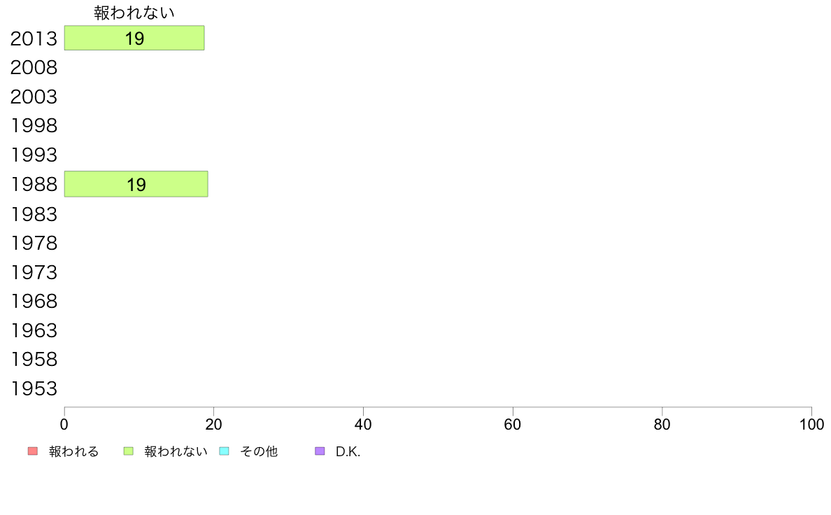Click the 100 tick on the x-axis
831x515 pixels.
(811, 424)
